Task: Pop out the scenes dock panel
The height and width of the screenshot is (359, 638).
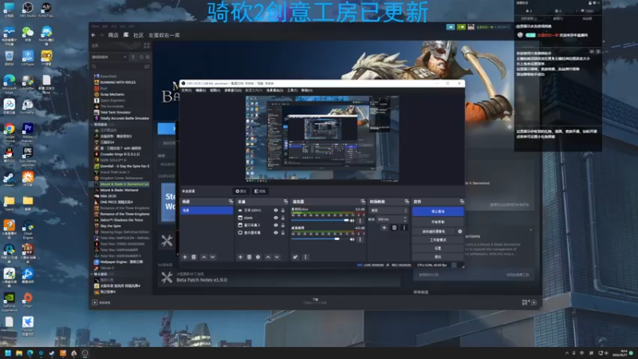Action: tap(230, 202)
